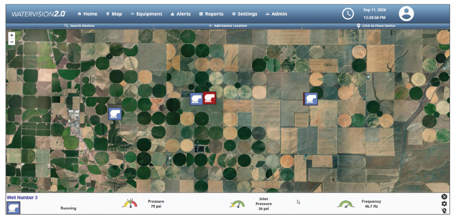This screenshot has height=218, width=454.
Task: Click Add Device Location button
Action: (x=227, y=26)
